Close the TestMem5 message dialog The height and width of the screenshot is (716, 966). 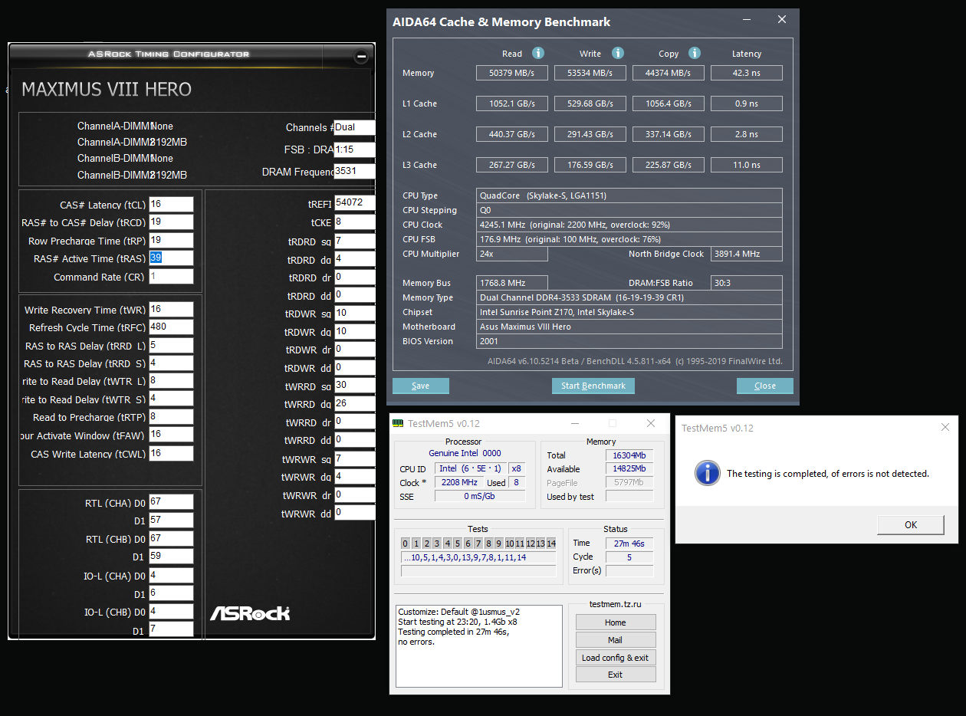coord(945,428)
